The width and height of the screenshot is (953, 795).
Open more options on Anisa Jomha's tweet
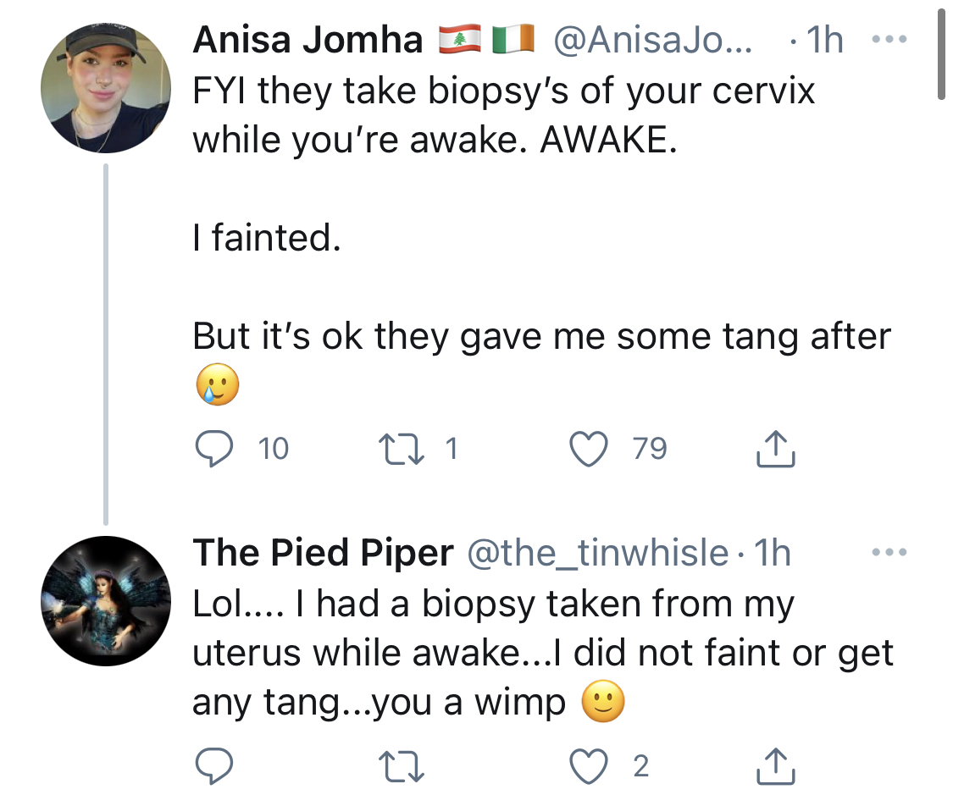[x=889, y=40]
